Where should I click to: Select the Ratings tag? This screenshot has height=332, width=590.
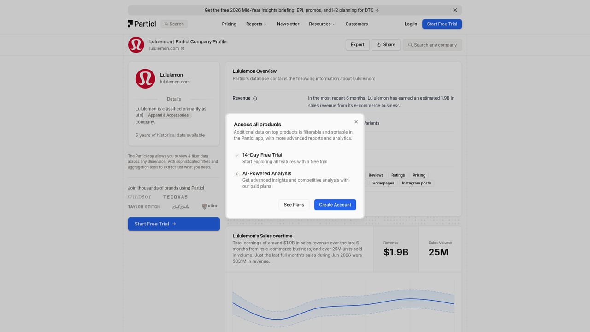[398, 175]
